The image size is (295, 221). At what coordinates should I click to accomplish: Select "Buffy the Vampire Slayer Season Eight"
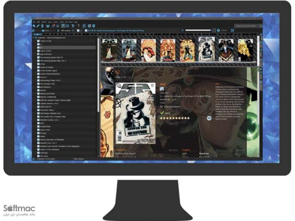point(55,100)
